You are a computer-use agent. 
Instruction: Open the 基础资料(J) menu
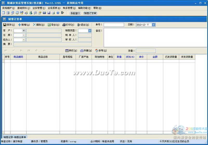point(24,8)
